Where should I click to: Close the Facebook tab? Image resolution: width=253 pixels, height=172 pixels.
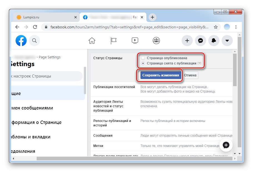[142, 17]
